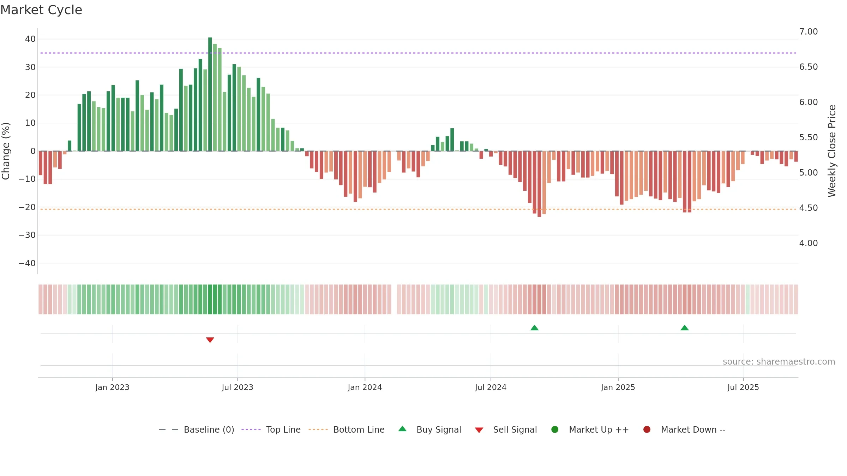
Task: Click the darkest green heatmap strip cell
Action: [x=210, y=299]
